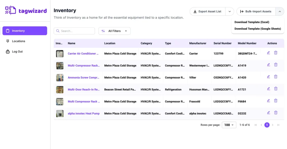The image size is (287, 149).
Task: Click the Refrigeration type cell
Action: pyautogui.click(x=173, y=89)
